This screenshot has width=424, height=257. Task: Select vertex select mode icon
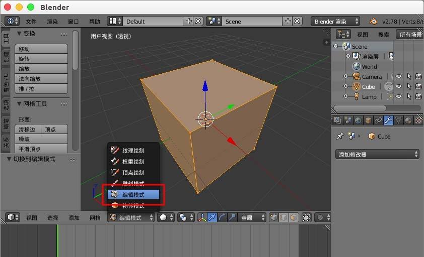coord(273,217)
